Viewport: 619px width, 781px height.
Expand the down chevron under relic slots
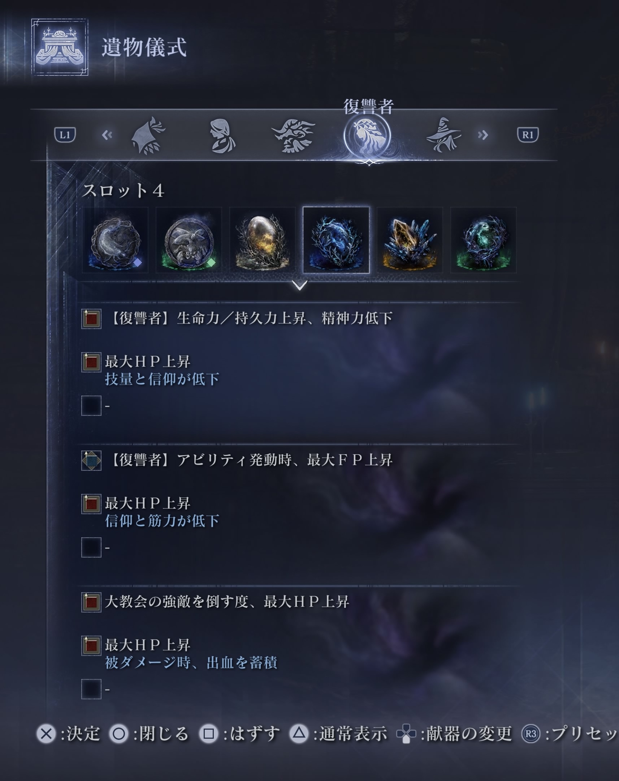tap(299, 285)
